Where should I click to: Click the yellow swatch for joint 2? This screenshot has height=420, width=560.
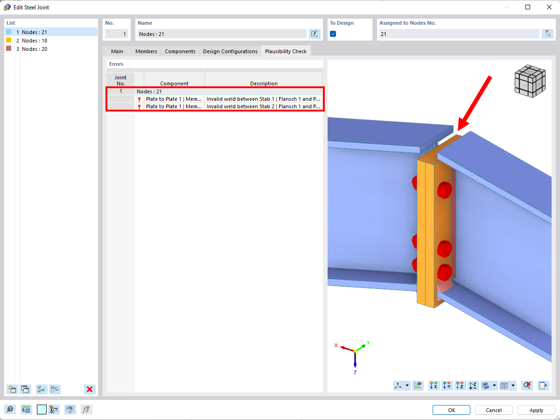pos(8,40)
